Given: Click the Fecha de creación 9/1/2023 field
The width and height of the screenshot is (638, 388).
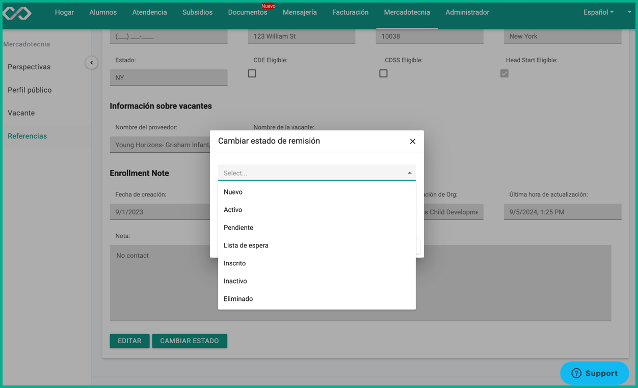Looking at the screenshot, I should pyautogui.click(x=160, y=212).
